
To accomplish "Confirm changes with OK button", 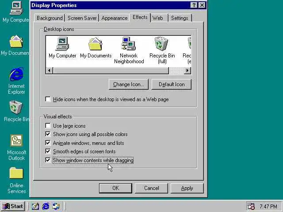I will 115,188.
